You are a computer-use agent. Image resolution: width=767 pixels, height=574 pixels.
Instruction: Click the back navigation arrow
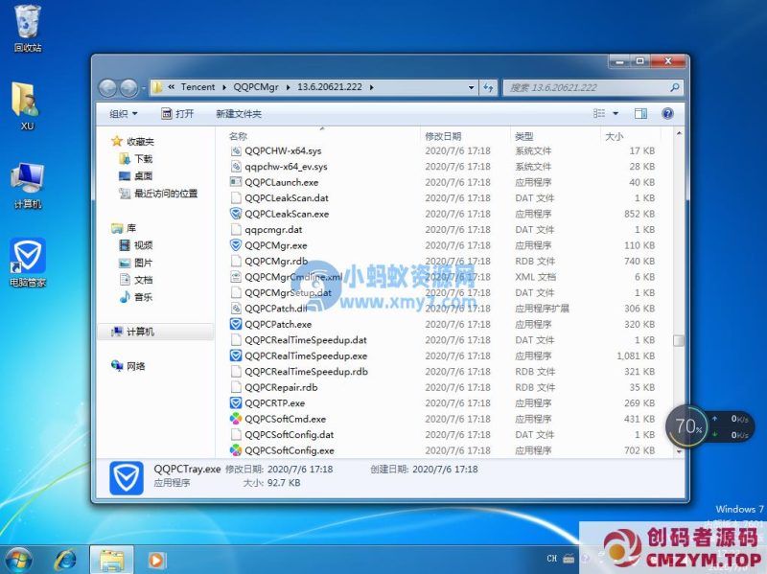pyautogui.click(x=108, y=86)
